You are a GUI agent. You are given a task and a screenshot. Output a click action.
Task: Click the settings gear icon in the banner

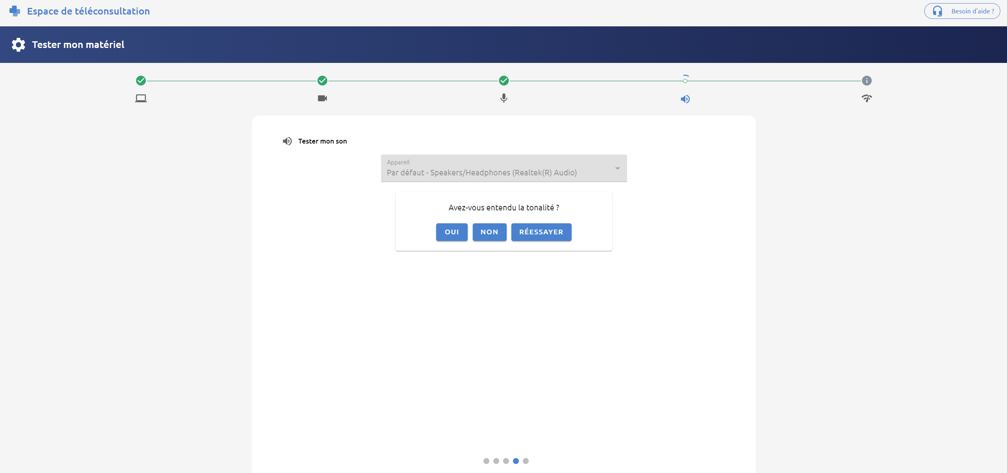point(18,45)
